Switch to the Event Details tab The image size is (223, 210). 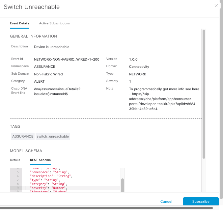click(x=19, y=23)
